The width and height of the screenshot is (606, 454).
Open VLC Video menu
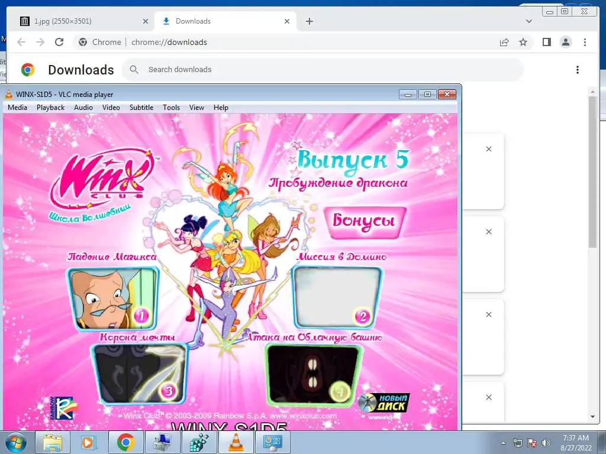[x=111, y=108]
